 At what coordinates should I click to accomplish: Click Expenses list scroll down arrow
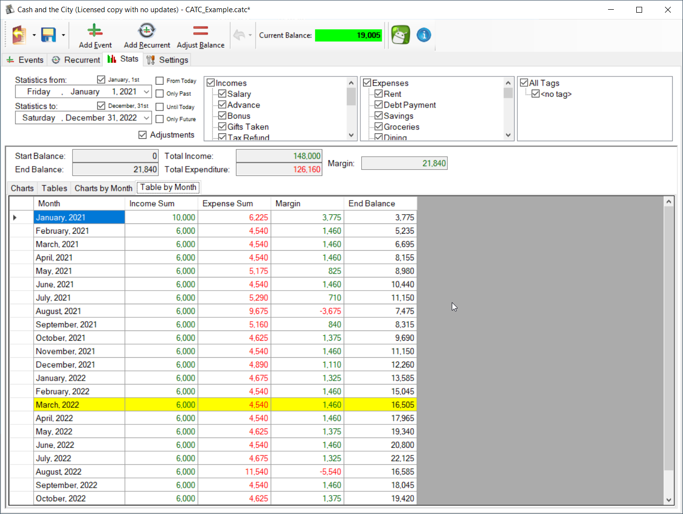[x=508, y=135]
